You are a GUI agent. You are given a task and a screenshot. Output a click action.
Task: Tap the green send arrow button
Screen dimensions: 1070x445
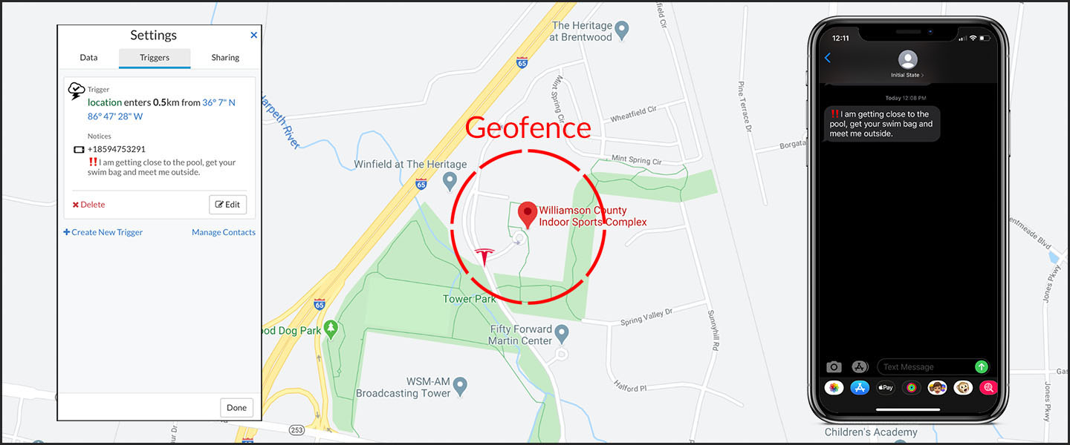[981, 366]
